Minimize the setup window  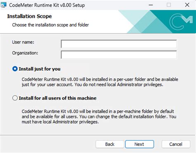pos(151,5)
